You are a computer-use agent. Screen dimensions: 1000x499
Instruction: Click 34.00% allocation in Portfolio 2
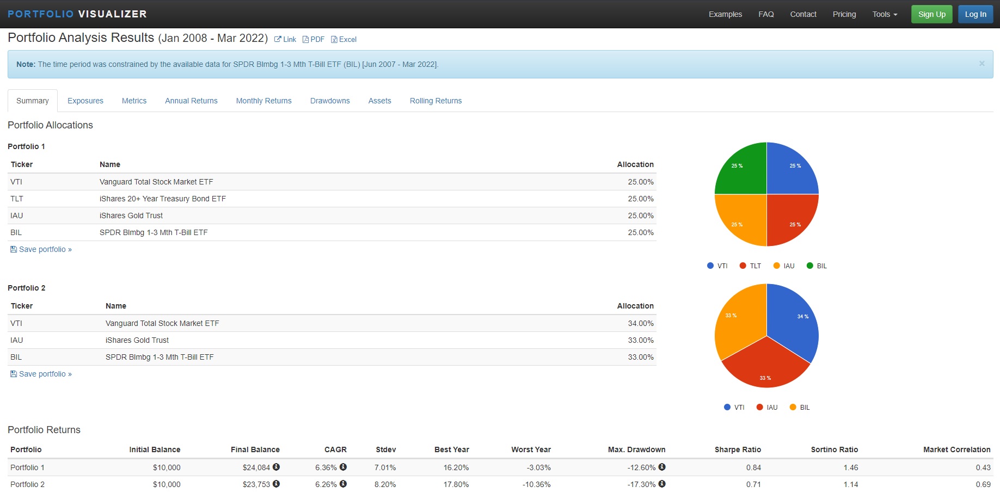[x=641, y=323]
